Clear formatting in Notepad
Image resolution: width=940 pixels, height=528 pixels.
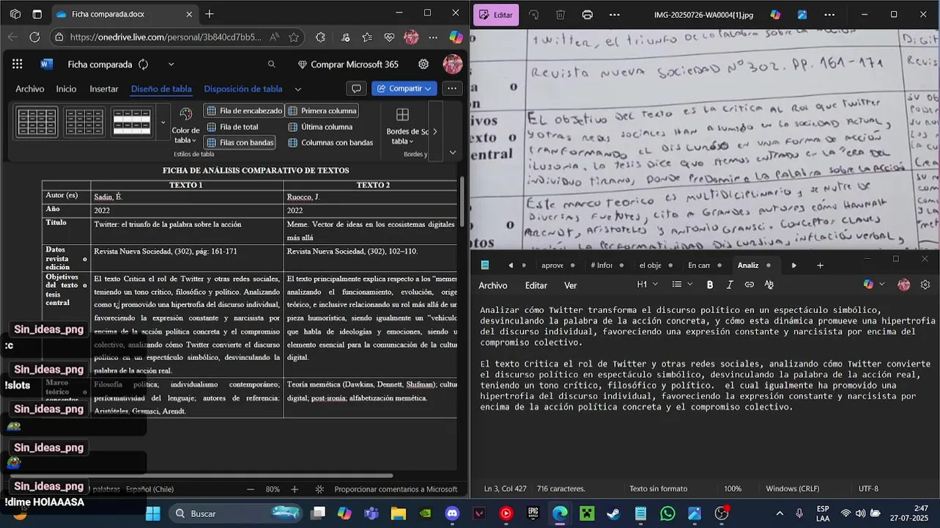pos(769,285)
